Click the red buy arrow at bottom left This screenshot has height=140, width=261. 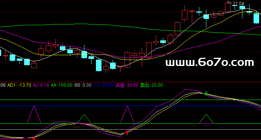(34, 138)
